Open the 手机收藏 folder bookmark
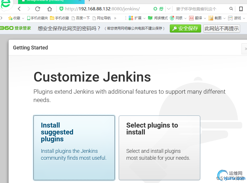Image resolution: width=247 pixels, height=183 pixels. (59, 18)
